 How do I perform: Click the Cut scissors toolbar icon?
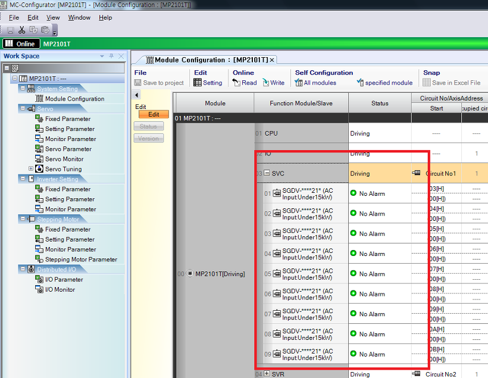pos(21,30)
